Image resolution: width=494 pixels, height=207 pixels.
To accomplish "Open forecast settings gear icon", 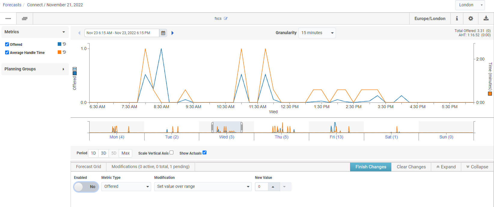I will 471,19.
